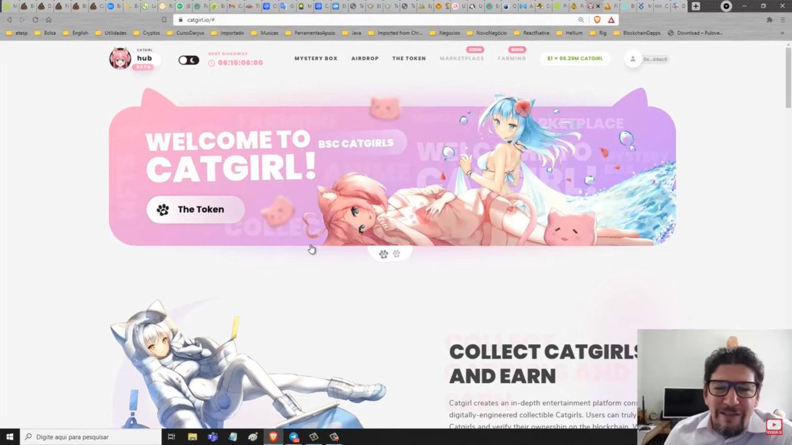Reload the page with the refresh icon

pyautogui.click(x=35, y=20)
